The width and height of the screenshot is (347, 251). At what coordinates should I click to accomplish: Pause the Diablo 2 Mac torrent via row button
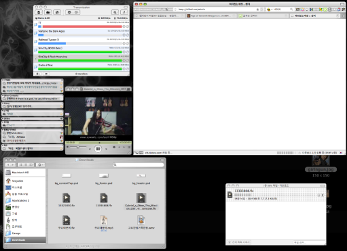click(124, 69)
